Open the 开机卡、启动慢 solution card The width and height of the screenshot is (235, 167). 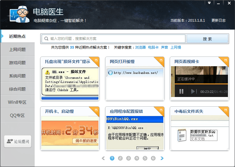[70, 128]
